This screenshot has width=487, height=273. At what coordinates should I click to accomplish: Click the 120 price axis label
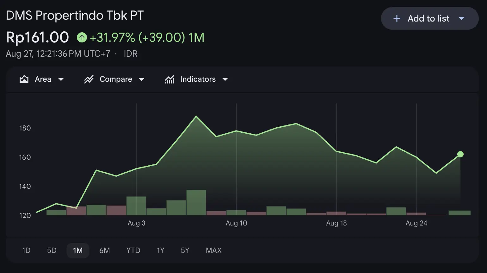[25, 216]
